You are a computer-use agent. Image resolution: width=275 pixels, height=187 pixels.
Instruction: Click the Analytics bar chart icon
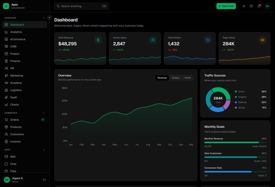[x=6, y=32]
